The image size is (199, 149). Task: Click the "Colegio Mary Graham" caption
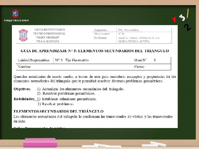[x=16, y=20]
